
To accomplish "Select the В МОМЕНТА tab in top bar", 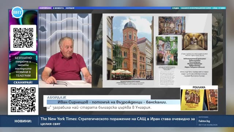I will click(58, 8).
